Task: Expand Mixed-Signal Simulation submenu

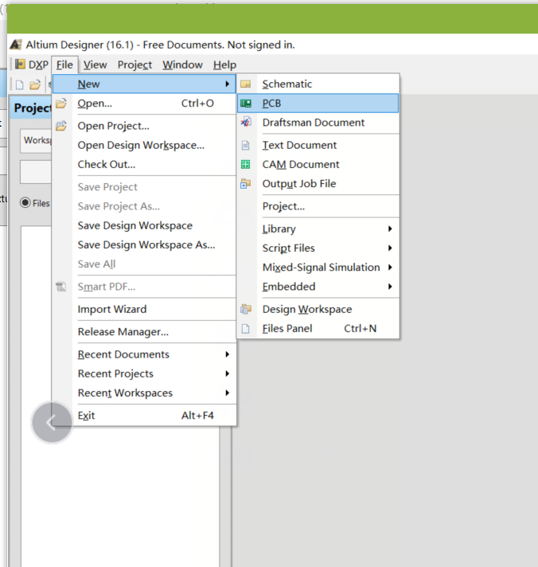Action: [390, 268]
